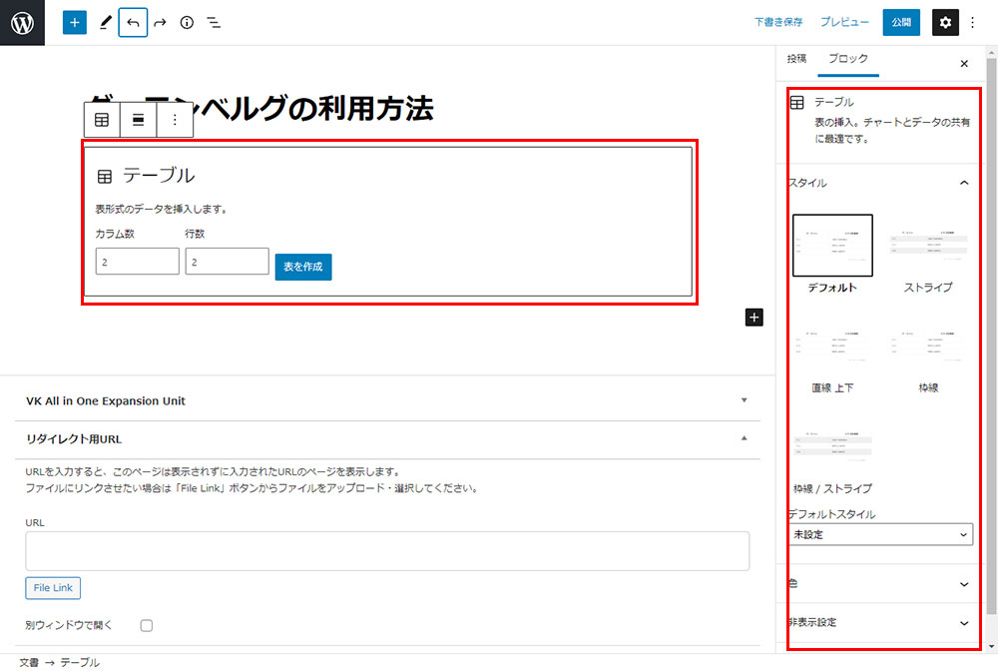The image size is (998, 672).
Task: Switch to the ブロック tab
Action: 848,59
